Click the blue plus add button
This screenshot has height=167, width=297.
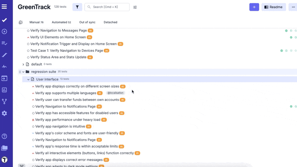pos(254,7)
